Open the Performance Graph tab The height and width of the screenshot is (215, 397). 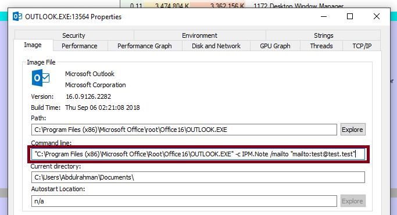point(145,46)
